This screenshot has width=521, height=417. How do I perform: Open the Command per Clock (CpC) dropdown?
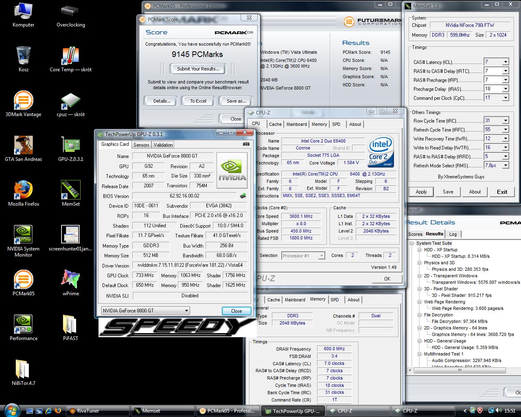tap(505, 98)
